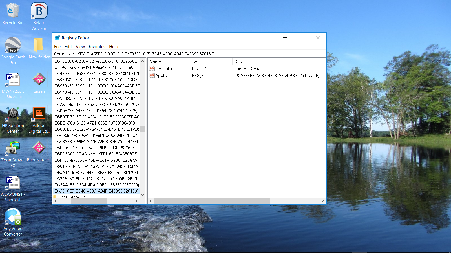
Task: Select the ZoomBrowser EX desktop icon
Action: pyautogui.click(x=13, y=154)
